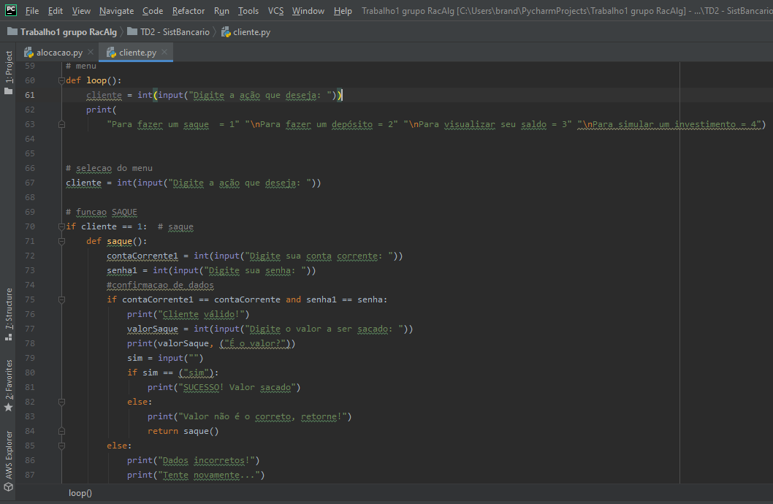Open the Run menu
The image size is (773, 504).
point(221,11)
